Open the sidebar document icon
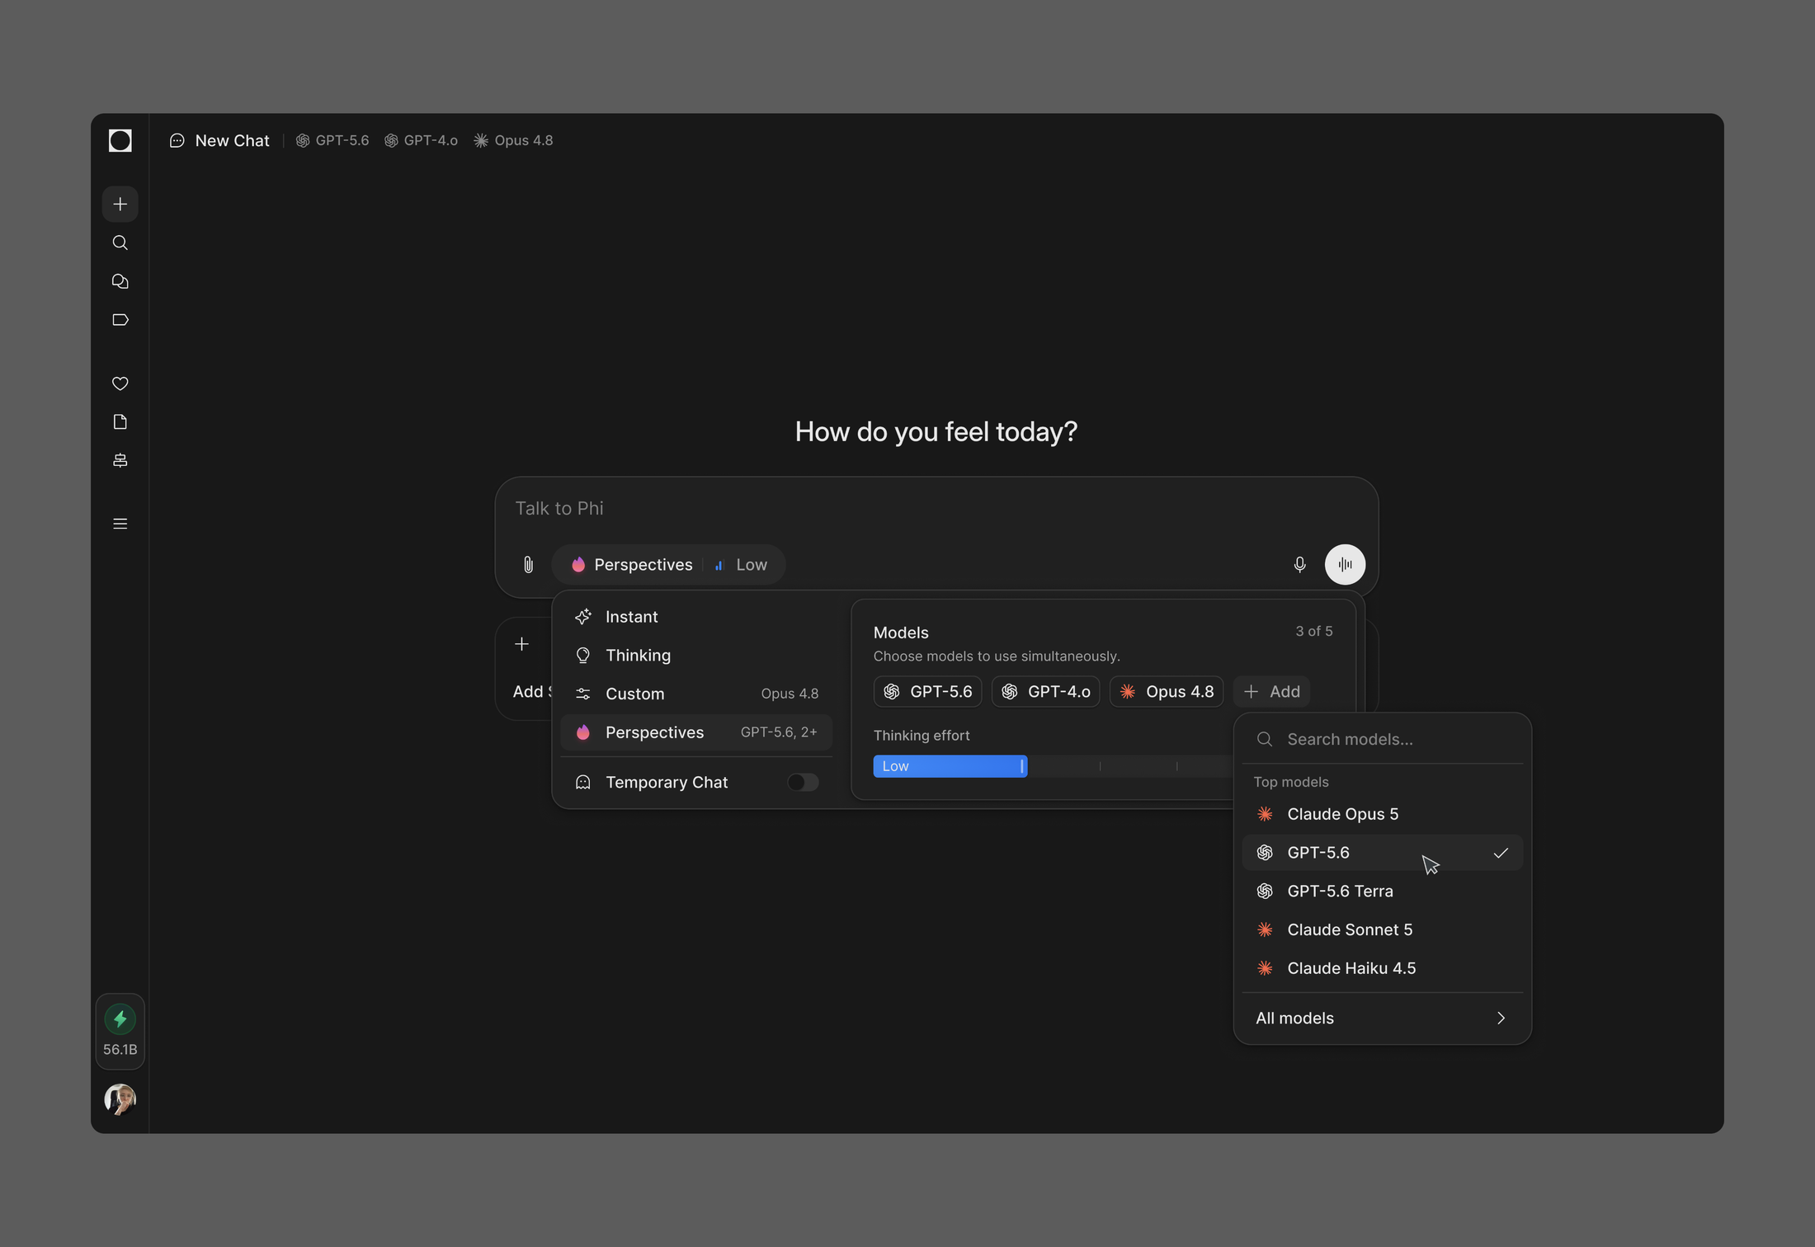The height and width of the screenshot is (1247, 1815). (120, 422)
